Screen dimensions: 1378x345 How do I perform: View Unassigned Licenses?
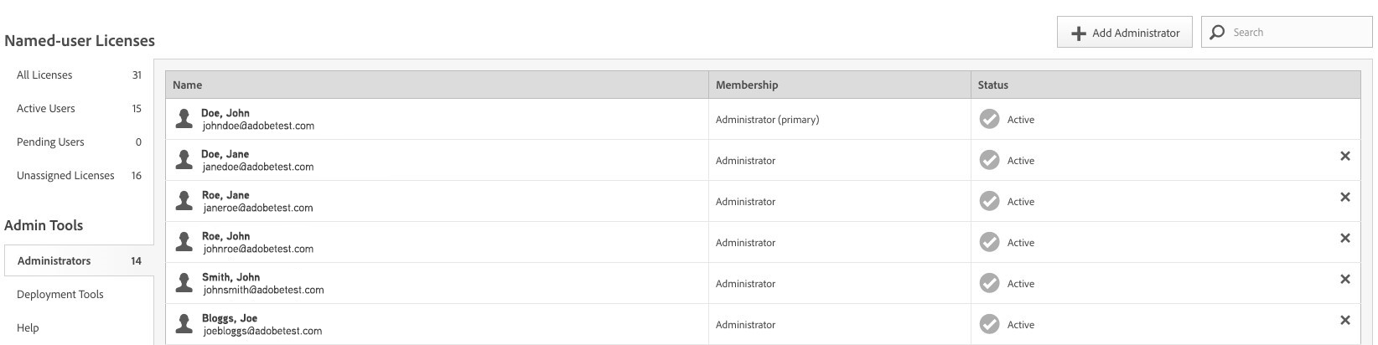pyautogui.click(x=65, y=175)
